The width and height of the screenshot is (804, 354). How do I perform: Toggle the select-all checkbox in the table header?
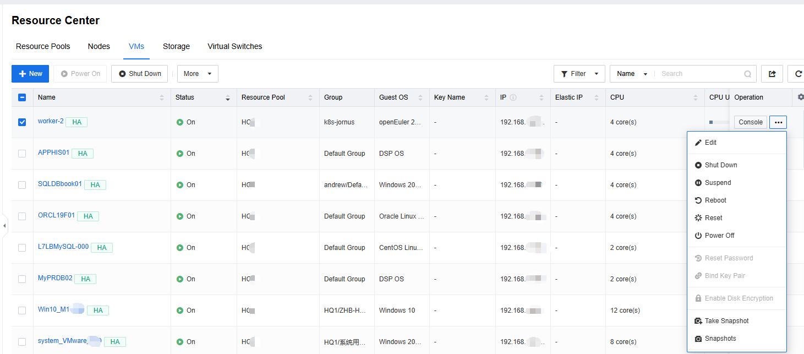pyautogui.click(x=22, y=97)
